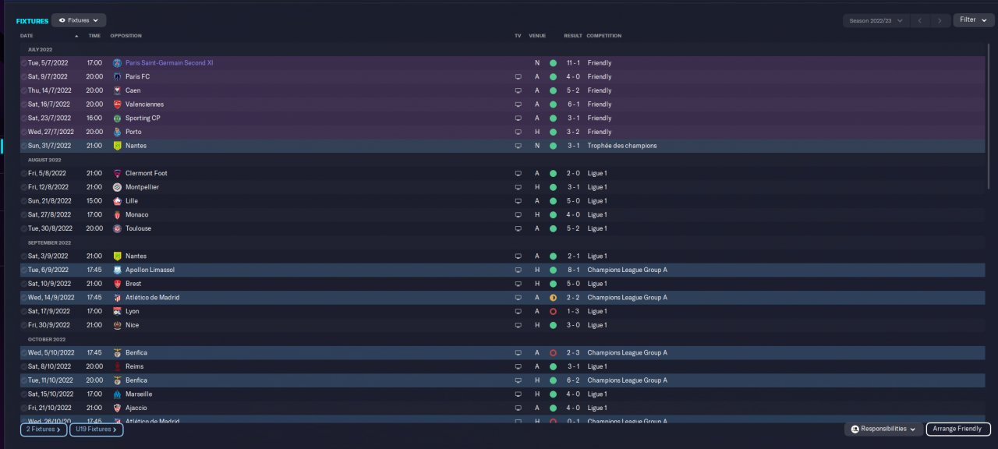This screenshot has height=449, width=998.
Task: Sort by the Competition column header
Action: click(603, 36)
